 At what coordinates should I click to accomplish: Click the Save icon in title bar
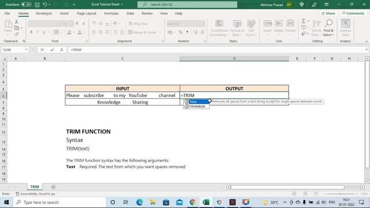[x=37, y=5]
